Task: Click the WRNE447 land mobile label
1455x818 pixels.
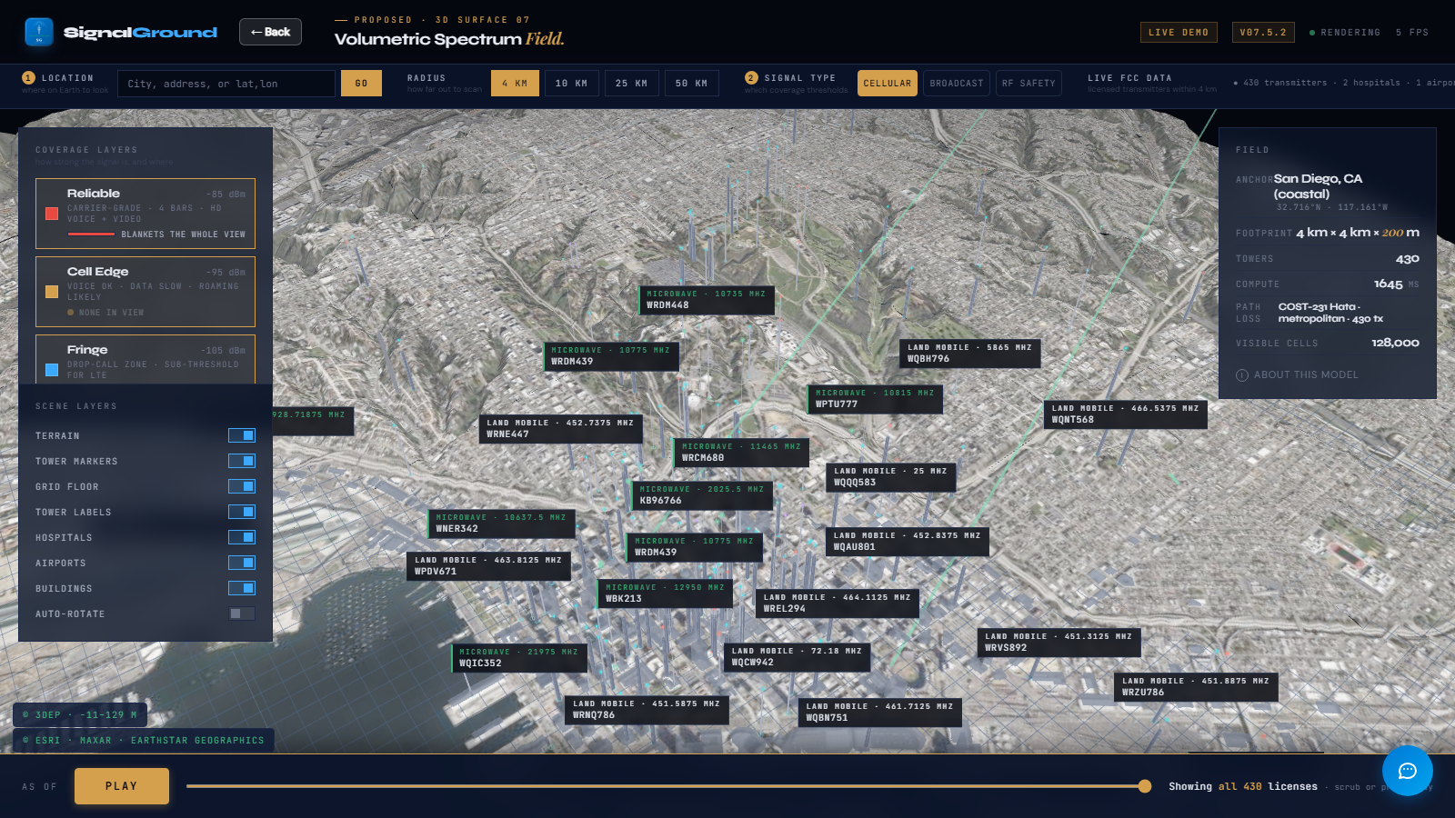Action: click(x=560, y=429)
